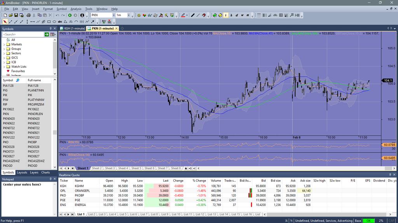This screenshot has height=223, width=398.
Task: Select the Vertical line drawing tool
Action: tap(27, 22)
